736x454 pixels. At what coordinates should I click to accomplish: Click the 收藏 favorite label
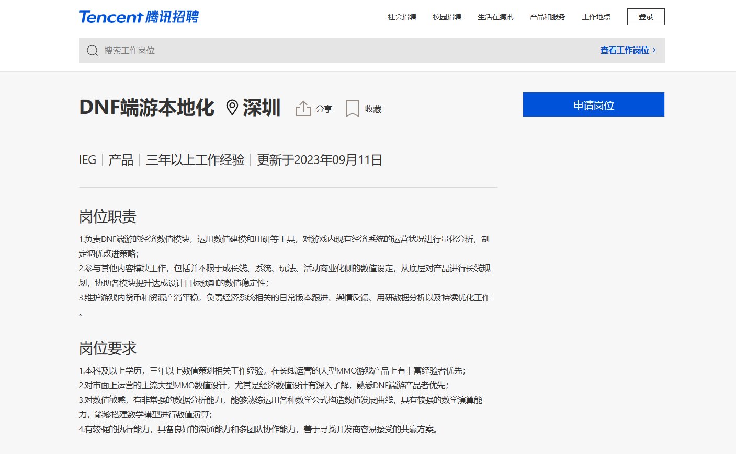(x=373, y=109)
